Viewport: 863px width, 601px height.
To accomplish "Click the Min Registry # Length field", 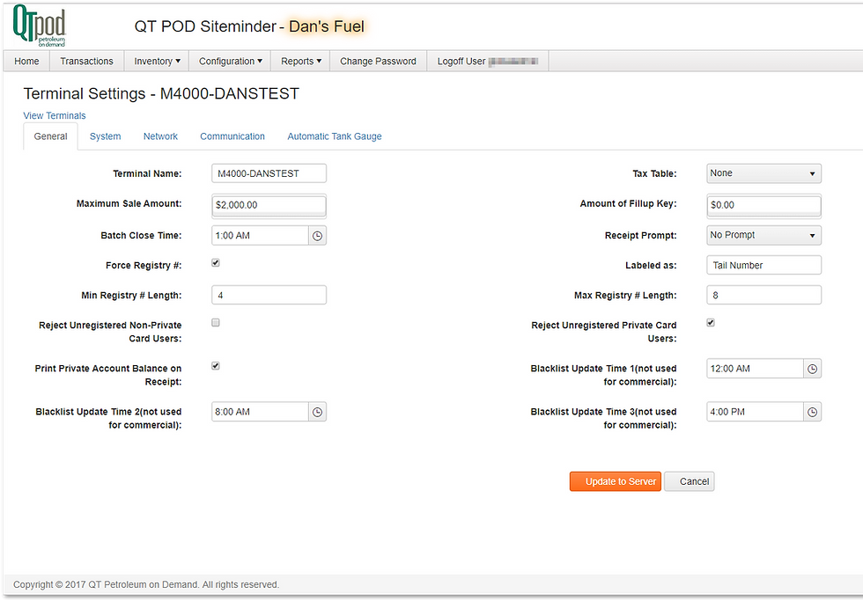I will point(269,295).
